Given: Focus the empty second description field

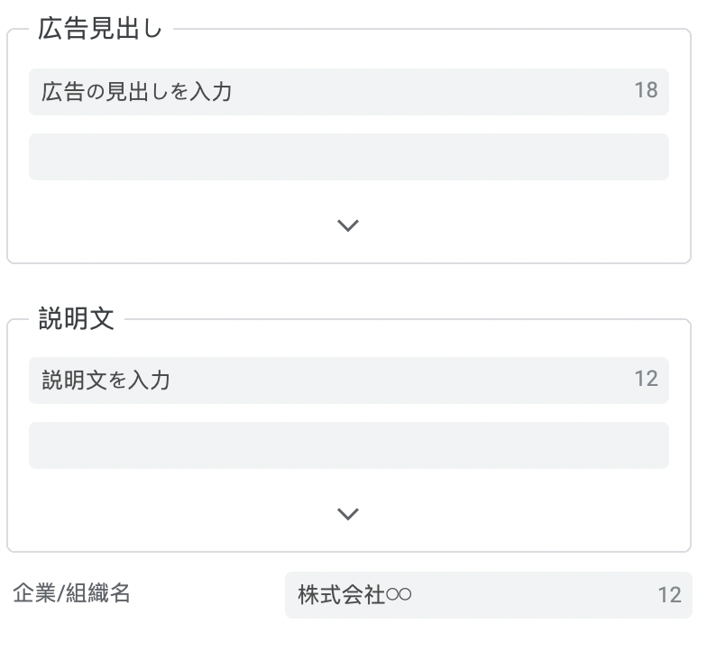Looking at the screenshot, I should pos(348,445).
